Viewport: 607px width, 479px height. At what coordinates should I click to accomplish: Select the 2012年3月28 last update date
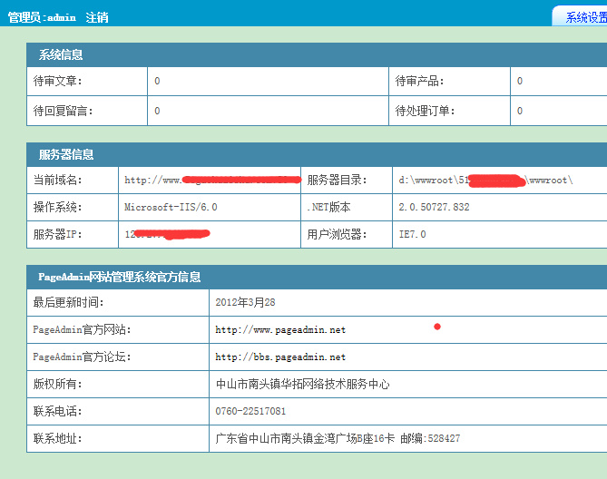coord(245,303)
